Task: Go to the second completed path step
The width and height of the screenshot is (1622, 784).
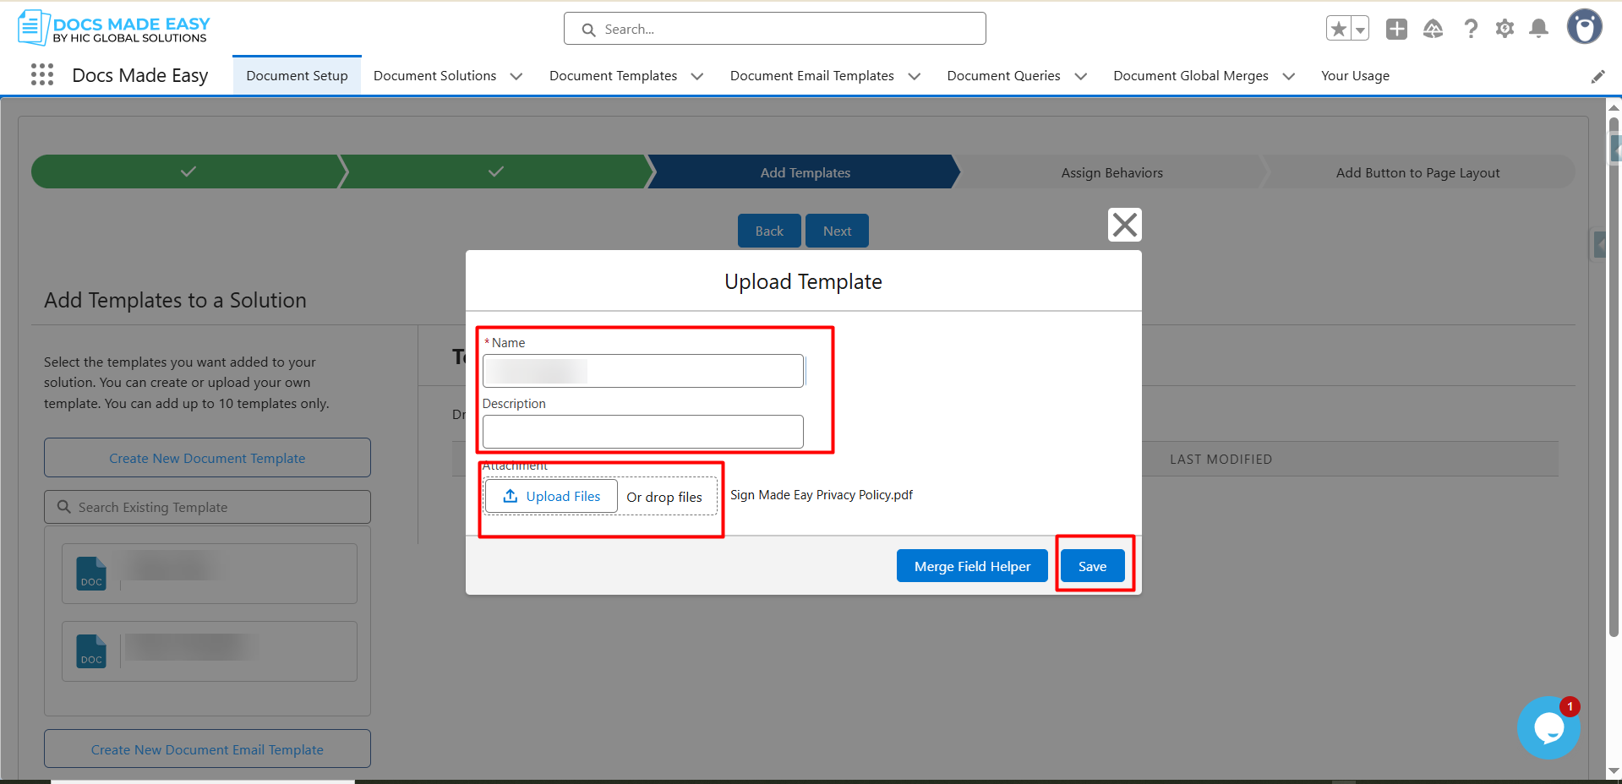Action: (496, 171)
